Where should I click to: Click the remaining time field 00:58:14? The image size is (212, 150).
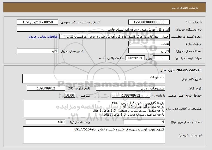point(135,58)
